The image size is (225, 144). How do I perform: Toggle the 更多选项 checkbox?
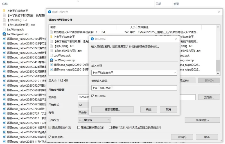tap(50, 137)
